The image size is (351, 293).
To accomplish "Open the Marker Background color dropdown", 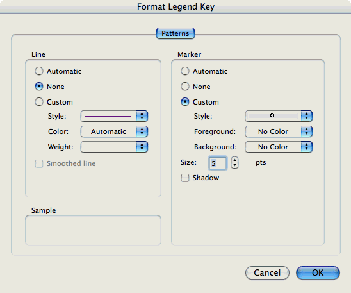I will (x=279, y=147).
